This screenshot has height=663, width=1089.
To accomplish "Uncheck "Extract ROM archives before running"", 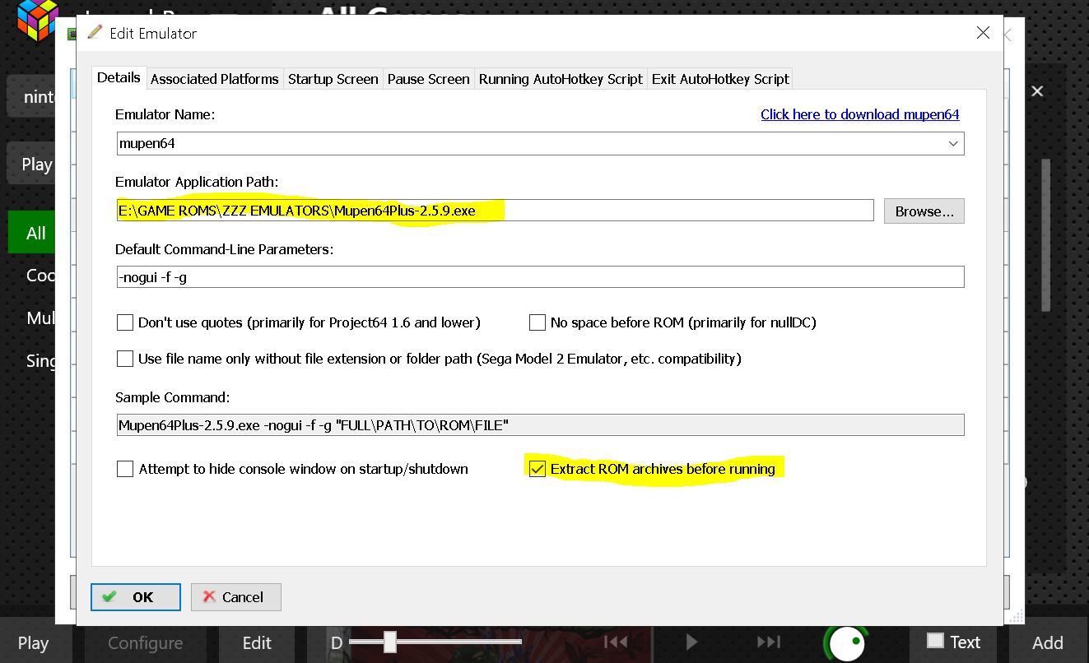I will [538, 469].
